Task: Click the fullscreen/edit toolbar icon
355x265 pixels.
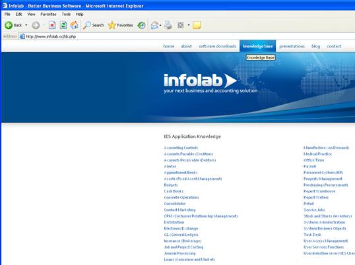Action: pos(181,25)
